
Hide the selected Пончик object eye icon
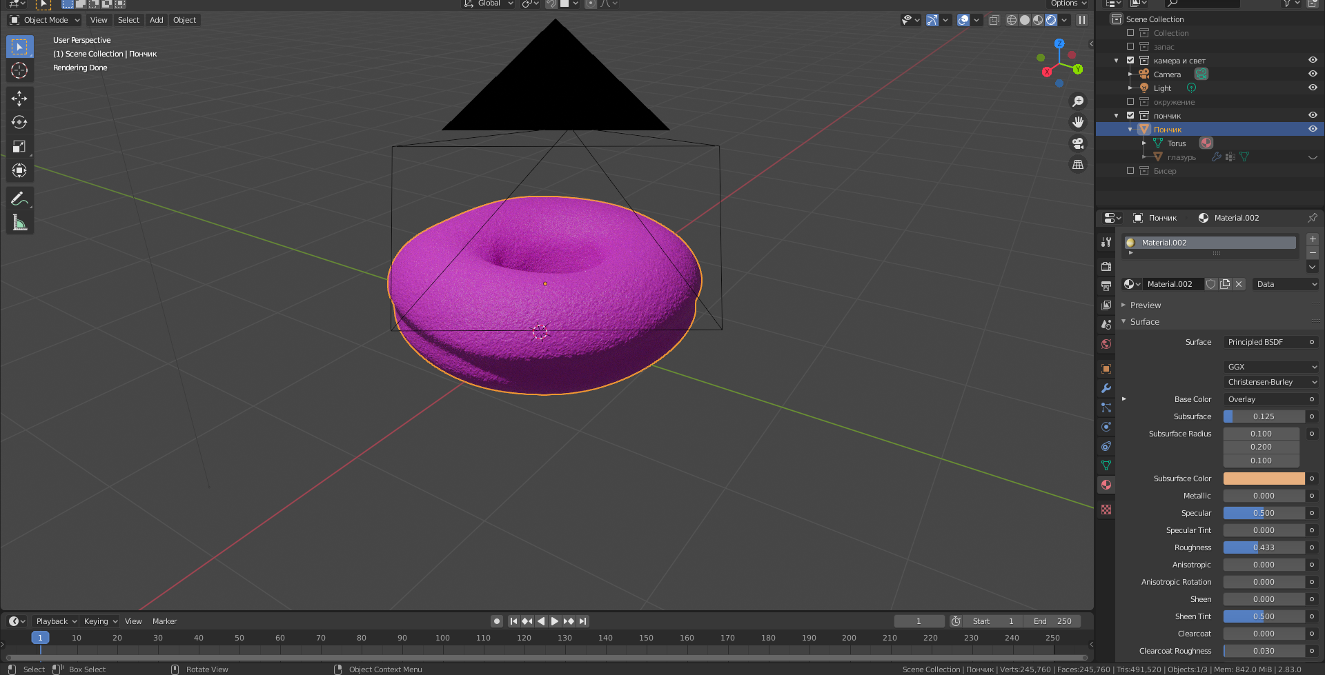(1313, 130)
